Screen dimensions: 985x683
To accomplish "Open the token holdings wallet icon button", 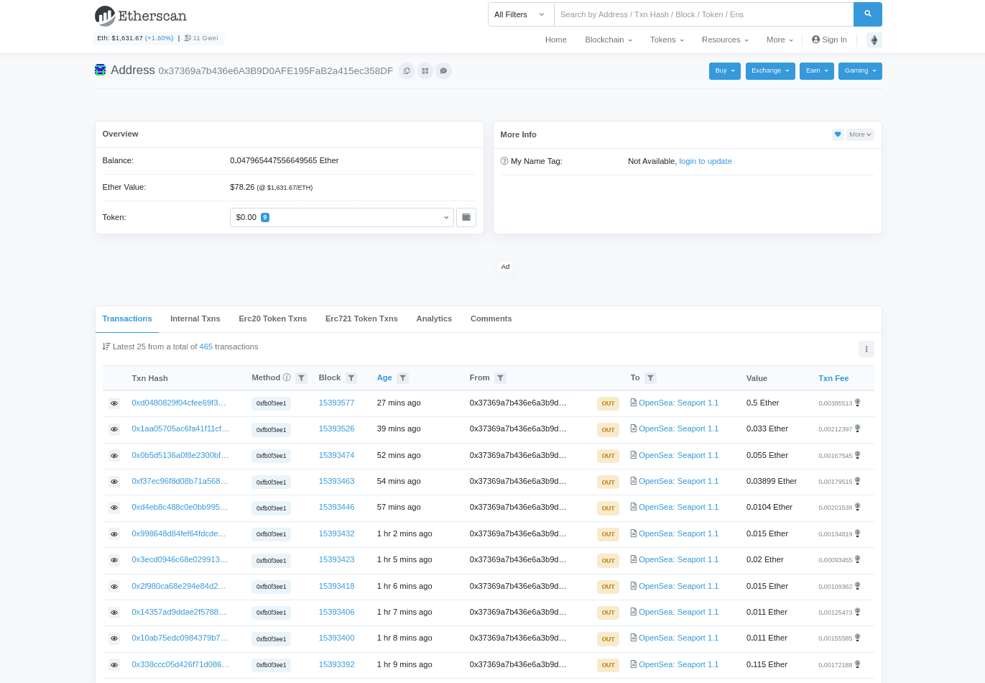I will pos(466,217).
